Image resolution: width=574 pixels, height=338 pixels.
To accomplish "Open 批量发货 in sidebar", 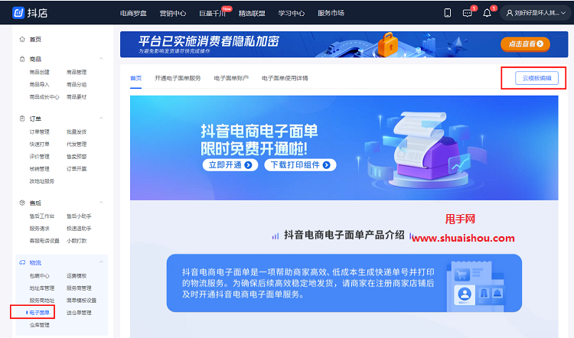I will click(77, 132).
